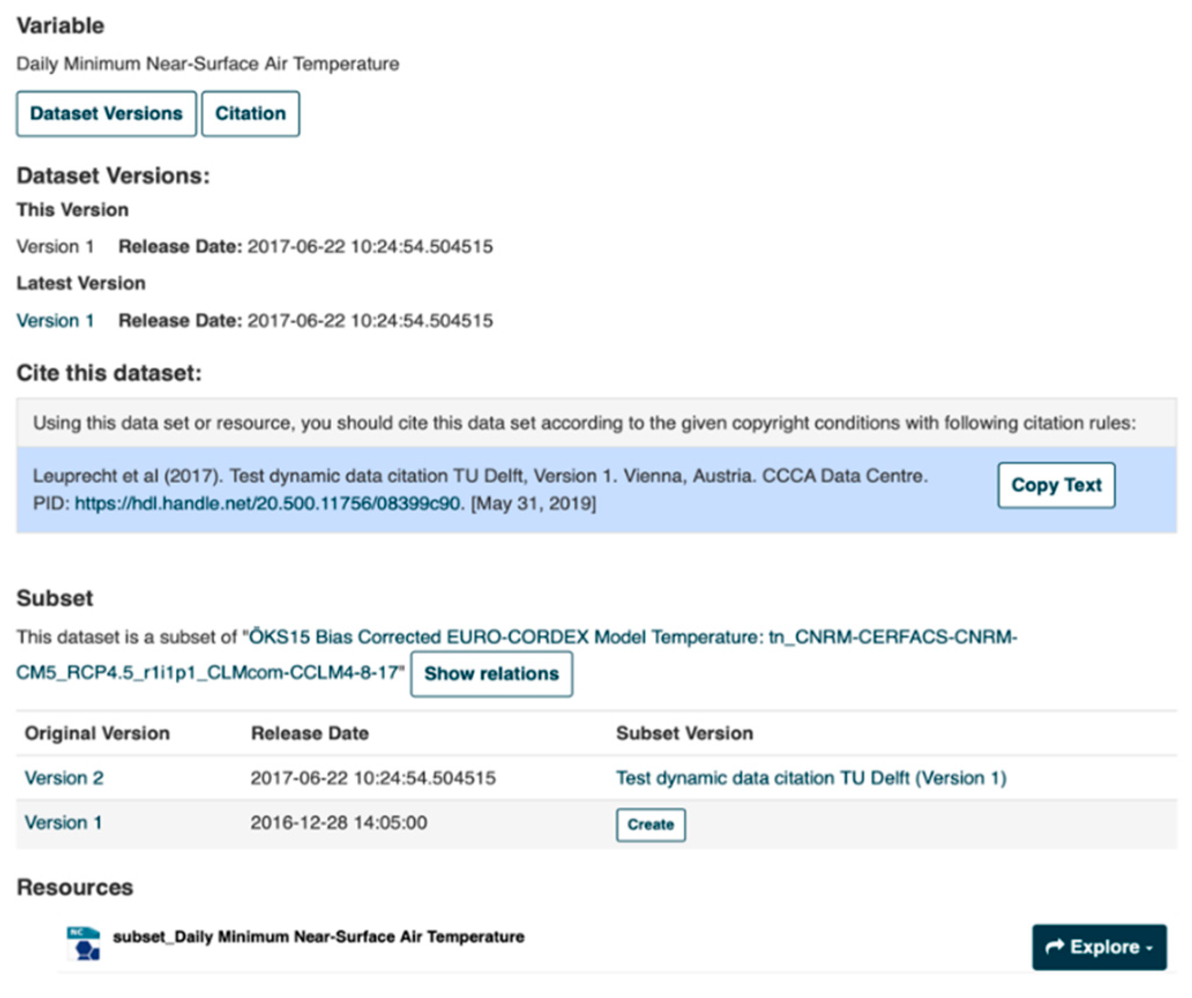This screenshot has height=998, width=1192.
Task: Open the Explore dropdown menu
Action: click(x=1098, y=947)
